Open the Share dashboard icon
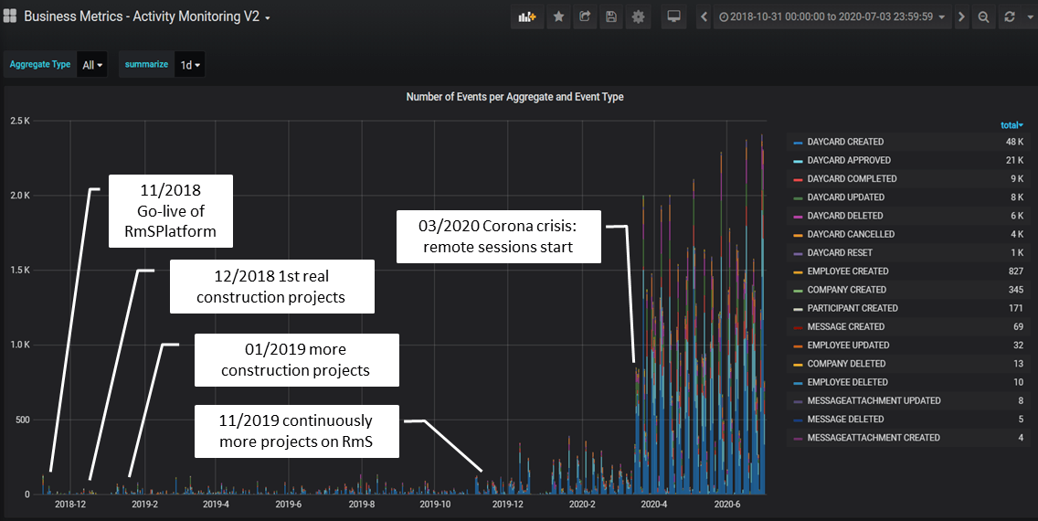Screen dimensions: 1038x521 (x=585, y=17)
